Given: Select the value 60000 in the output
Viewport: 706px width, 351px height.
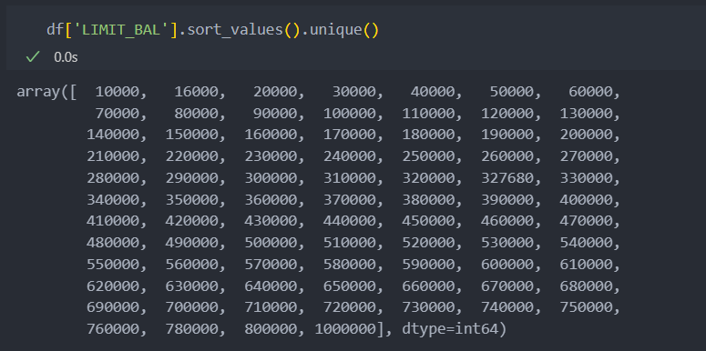Looking at the screenshot, I should 590,92.
